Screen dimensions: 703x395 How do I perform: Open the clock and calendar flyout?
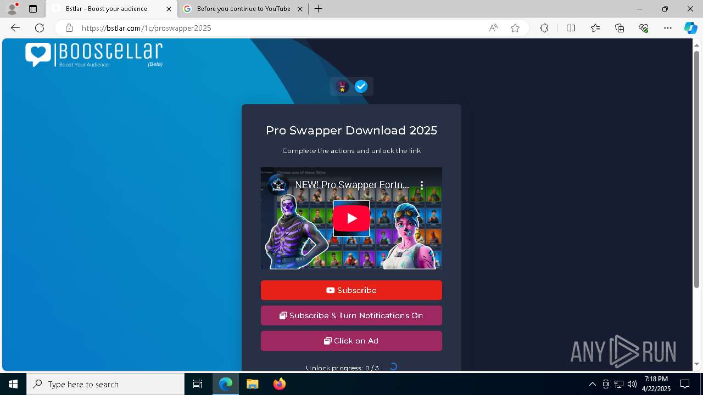pyautogui.click(x=657, y=384)
